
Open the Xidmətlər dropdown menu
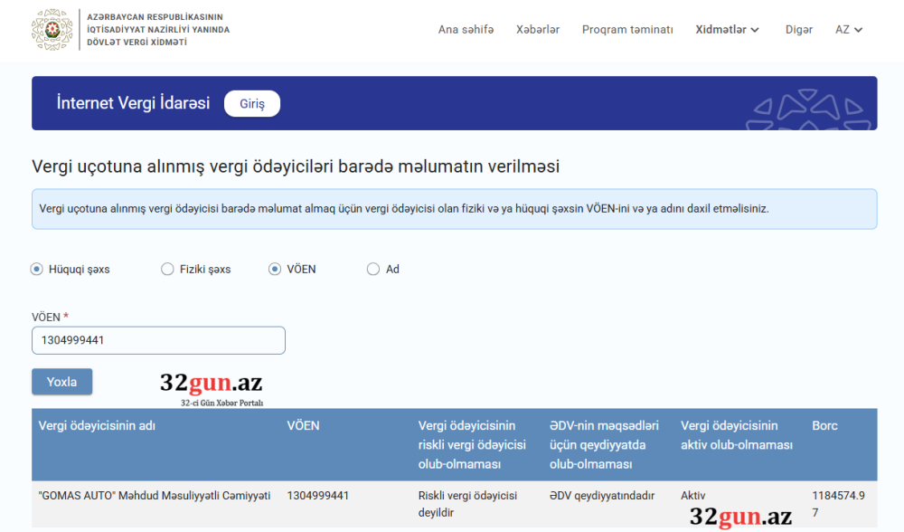pyautogui.click(x=721, y=29)
